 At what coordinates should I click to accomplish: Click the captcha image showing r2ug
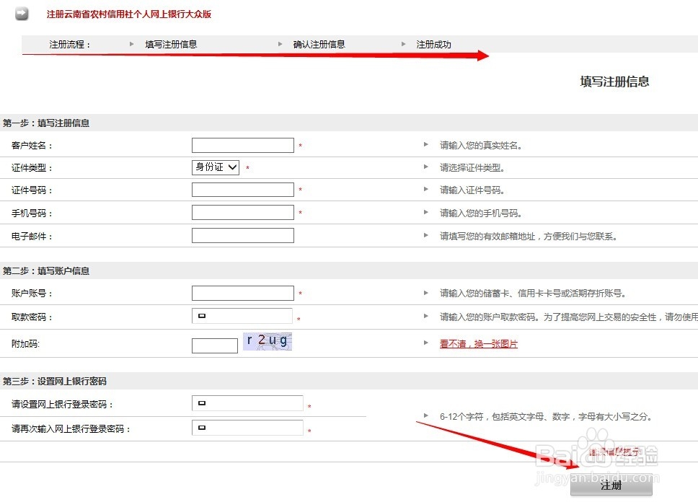(x=267, y=340)
